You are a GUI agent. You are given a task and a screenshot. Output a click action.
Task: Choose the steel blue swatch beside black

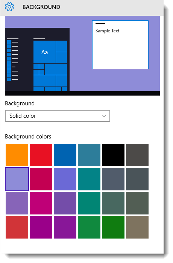pyautogui.click(x=89, y=155)
